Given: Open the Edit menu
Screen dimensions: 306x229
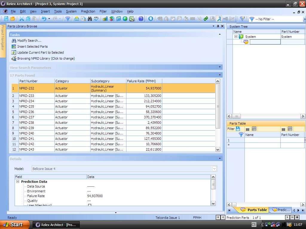Looking at the screenshot, I should pyautogui.click(x=23, y=12).
